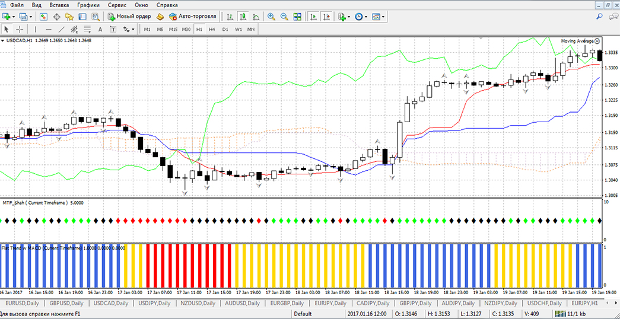Open the Вставка menu
The image size is (620, 319).
click(59, 5)
